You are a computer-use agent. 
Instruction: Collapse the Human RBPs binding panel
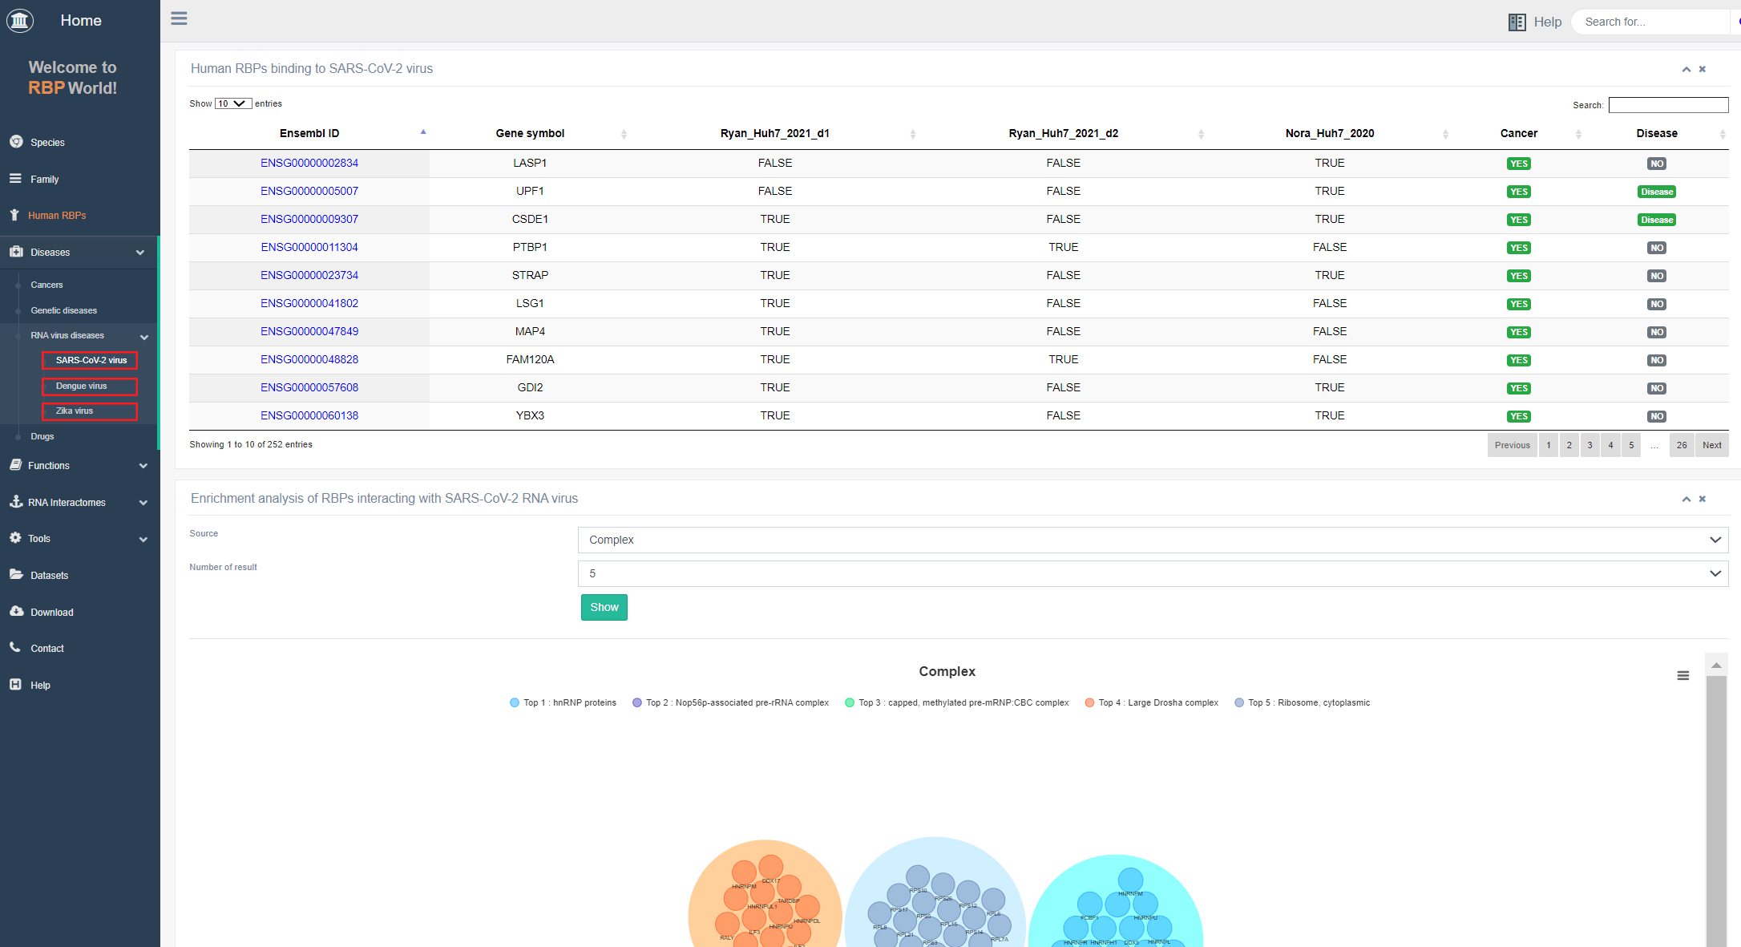tap(1686, 70)
